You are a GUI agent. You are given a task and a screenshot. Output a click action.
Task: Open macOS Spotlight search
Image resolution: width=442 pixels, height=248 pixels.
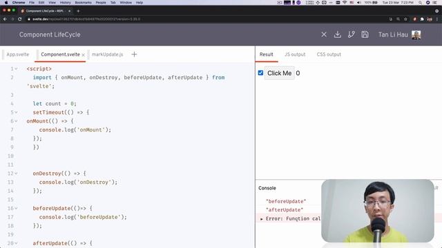(x=421, y=3)
